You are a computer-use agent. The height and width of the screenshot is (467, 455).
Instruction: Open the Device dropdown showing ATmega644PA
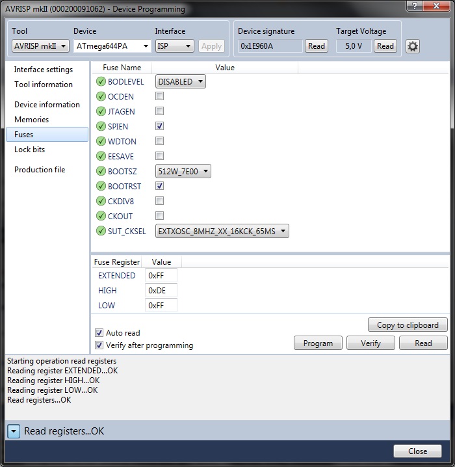112,46
